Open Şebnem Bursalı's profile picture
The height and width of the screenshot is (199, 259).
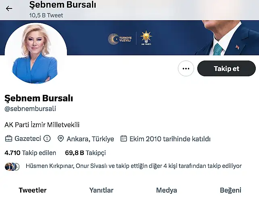[x=36, y=53]
